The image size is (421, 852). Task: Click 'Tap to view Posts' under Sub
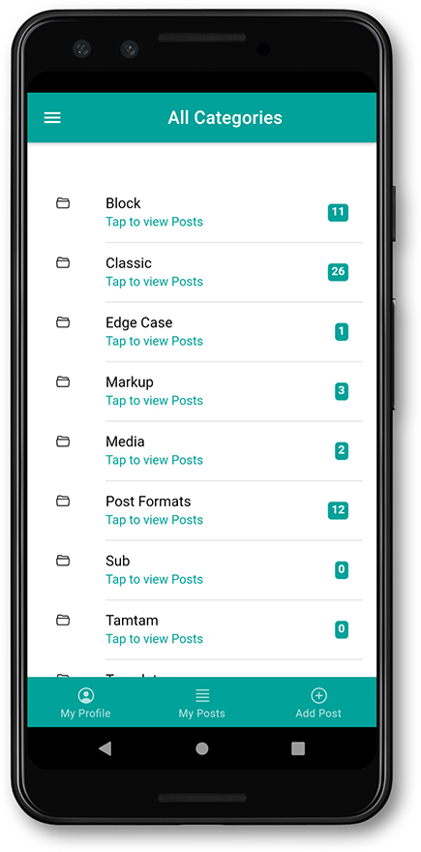(x=154, y=579)
